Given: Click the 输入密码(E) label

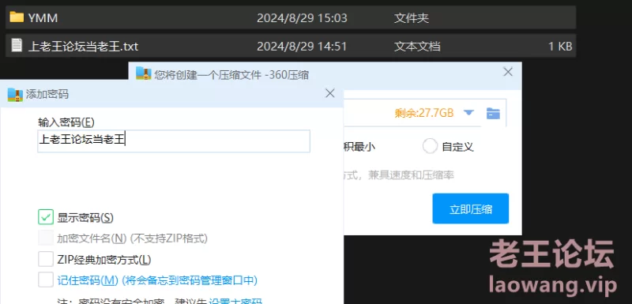Looking at the screenshot, I should 66,122.
